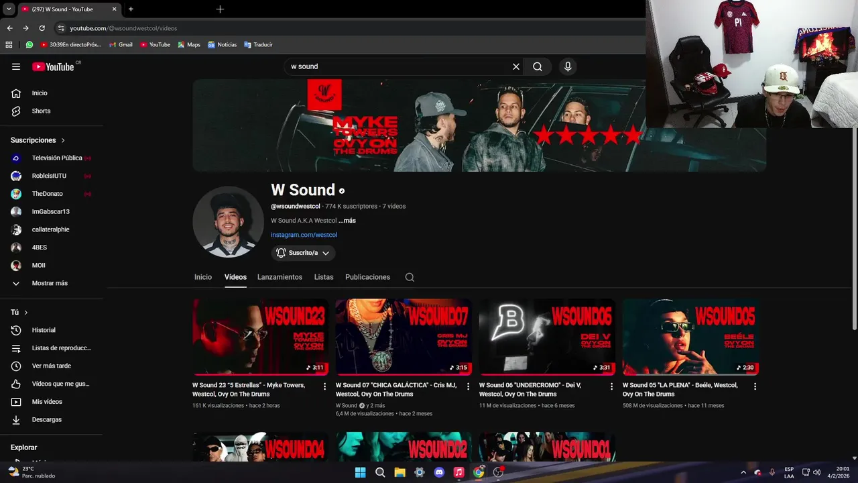Screen dimensions: 858x483
Task: Expand the Tú section chevron
Action: pos(26,313)
